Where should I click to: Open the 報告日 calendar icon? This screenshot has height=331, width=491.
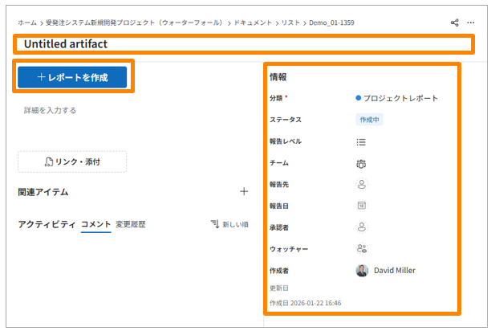[361, 206]
